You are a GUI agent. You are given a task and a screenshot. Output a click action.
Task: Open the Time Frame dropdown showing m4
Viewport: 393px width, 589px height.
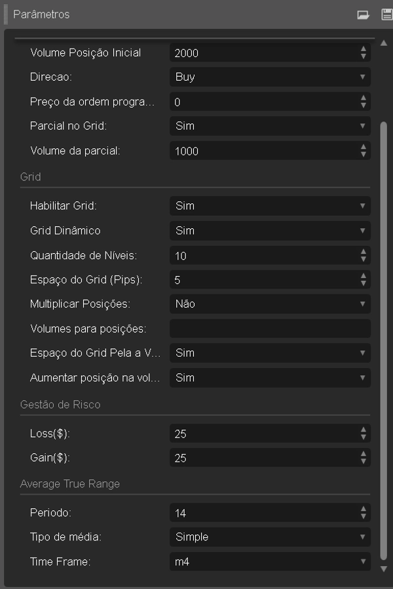pyautogui.click(x=270, y=561)
